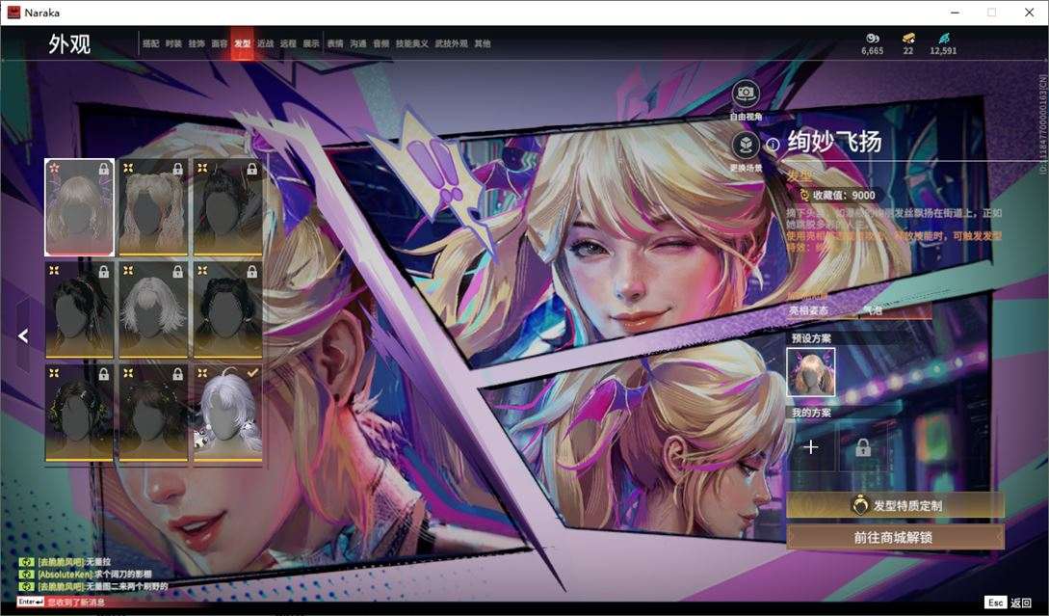The height and width of the screenshot is (616, 1049).
Task: Open the 沟通 tab
Action: 358,43
